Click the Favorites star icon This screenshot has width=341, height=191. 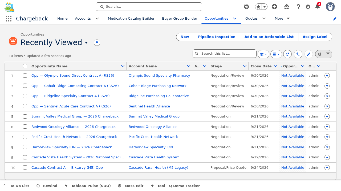coord(258,7)
